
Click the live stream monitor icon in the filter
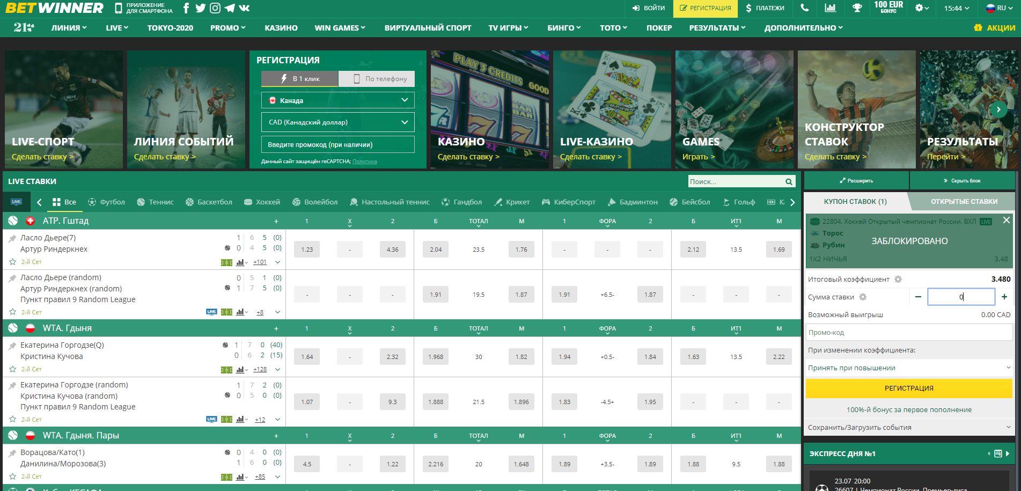[16, 202]
